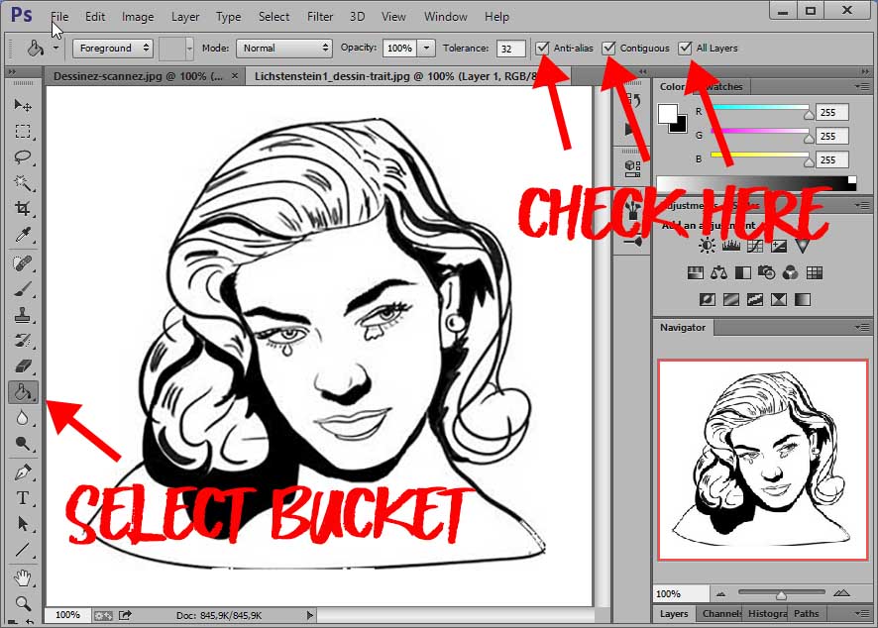Select the Pen tool
Viewport: 878px width, 628px height.
tap(23, 472)
